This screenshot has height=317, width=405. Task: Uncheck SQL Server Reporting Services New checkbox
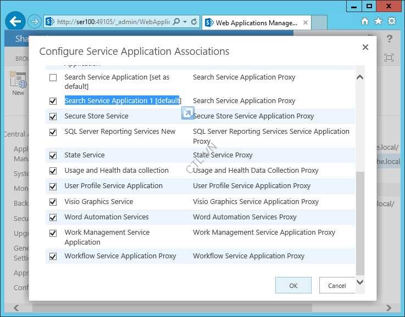pyautogui.click(x=53, y=132)
